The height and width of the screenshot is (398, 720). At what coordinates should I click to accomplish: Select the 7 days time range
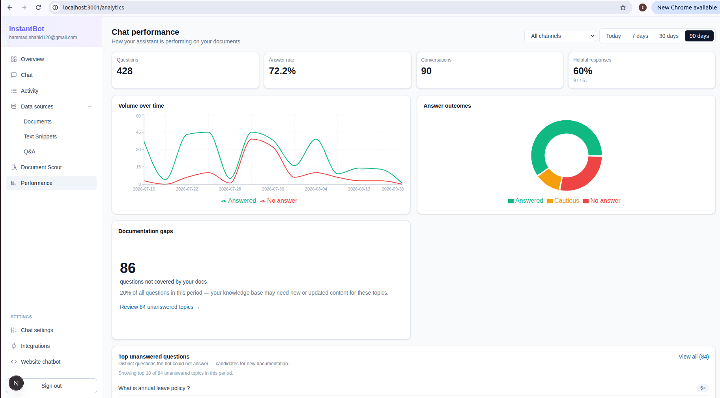pyautogui.click(x=640, y=36)
